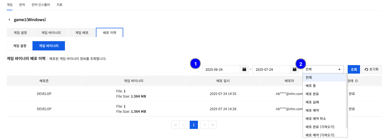Viewport: 392px width, 140px height.
Task: Choose 배포 실패 in the dropdown list
Action: [312, 102]
